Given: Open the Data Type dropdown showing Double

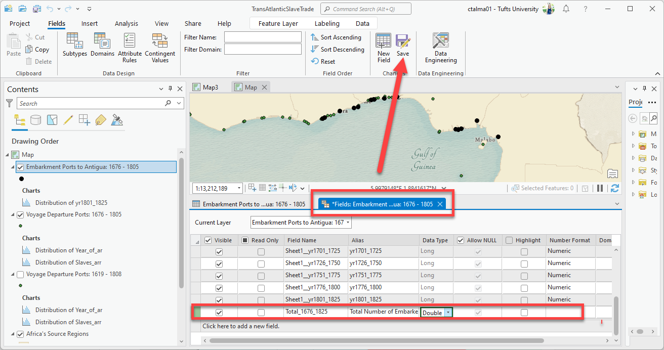Looking at the screenshot, I should (448, 313).
